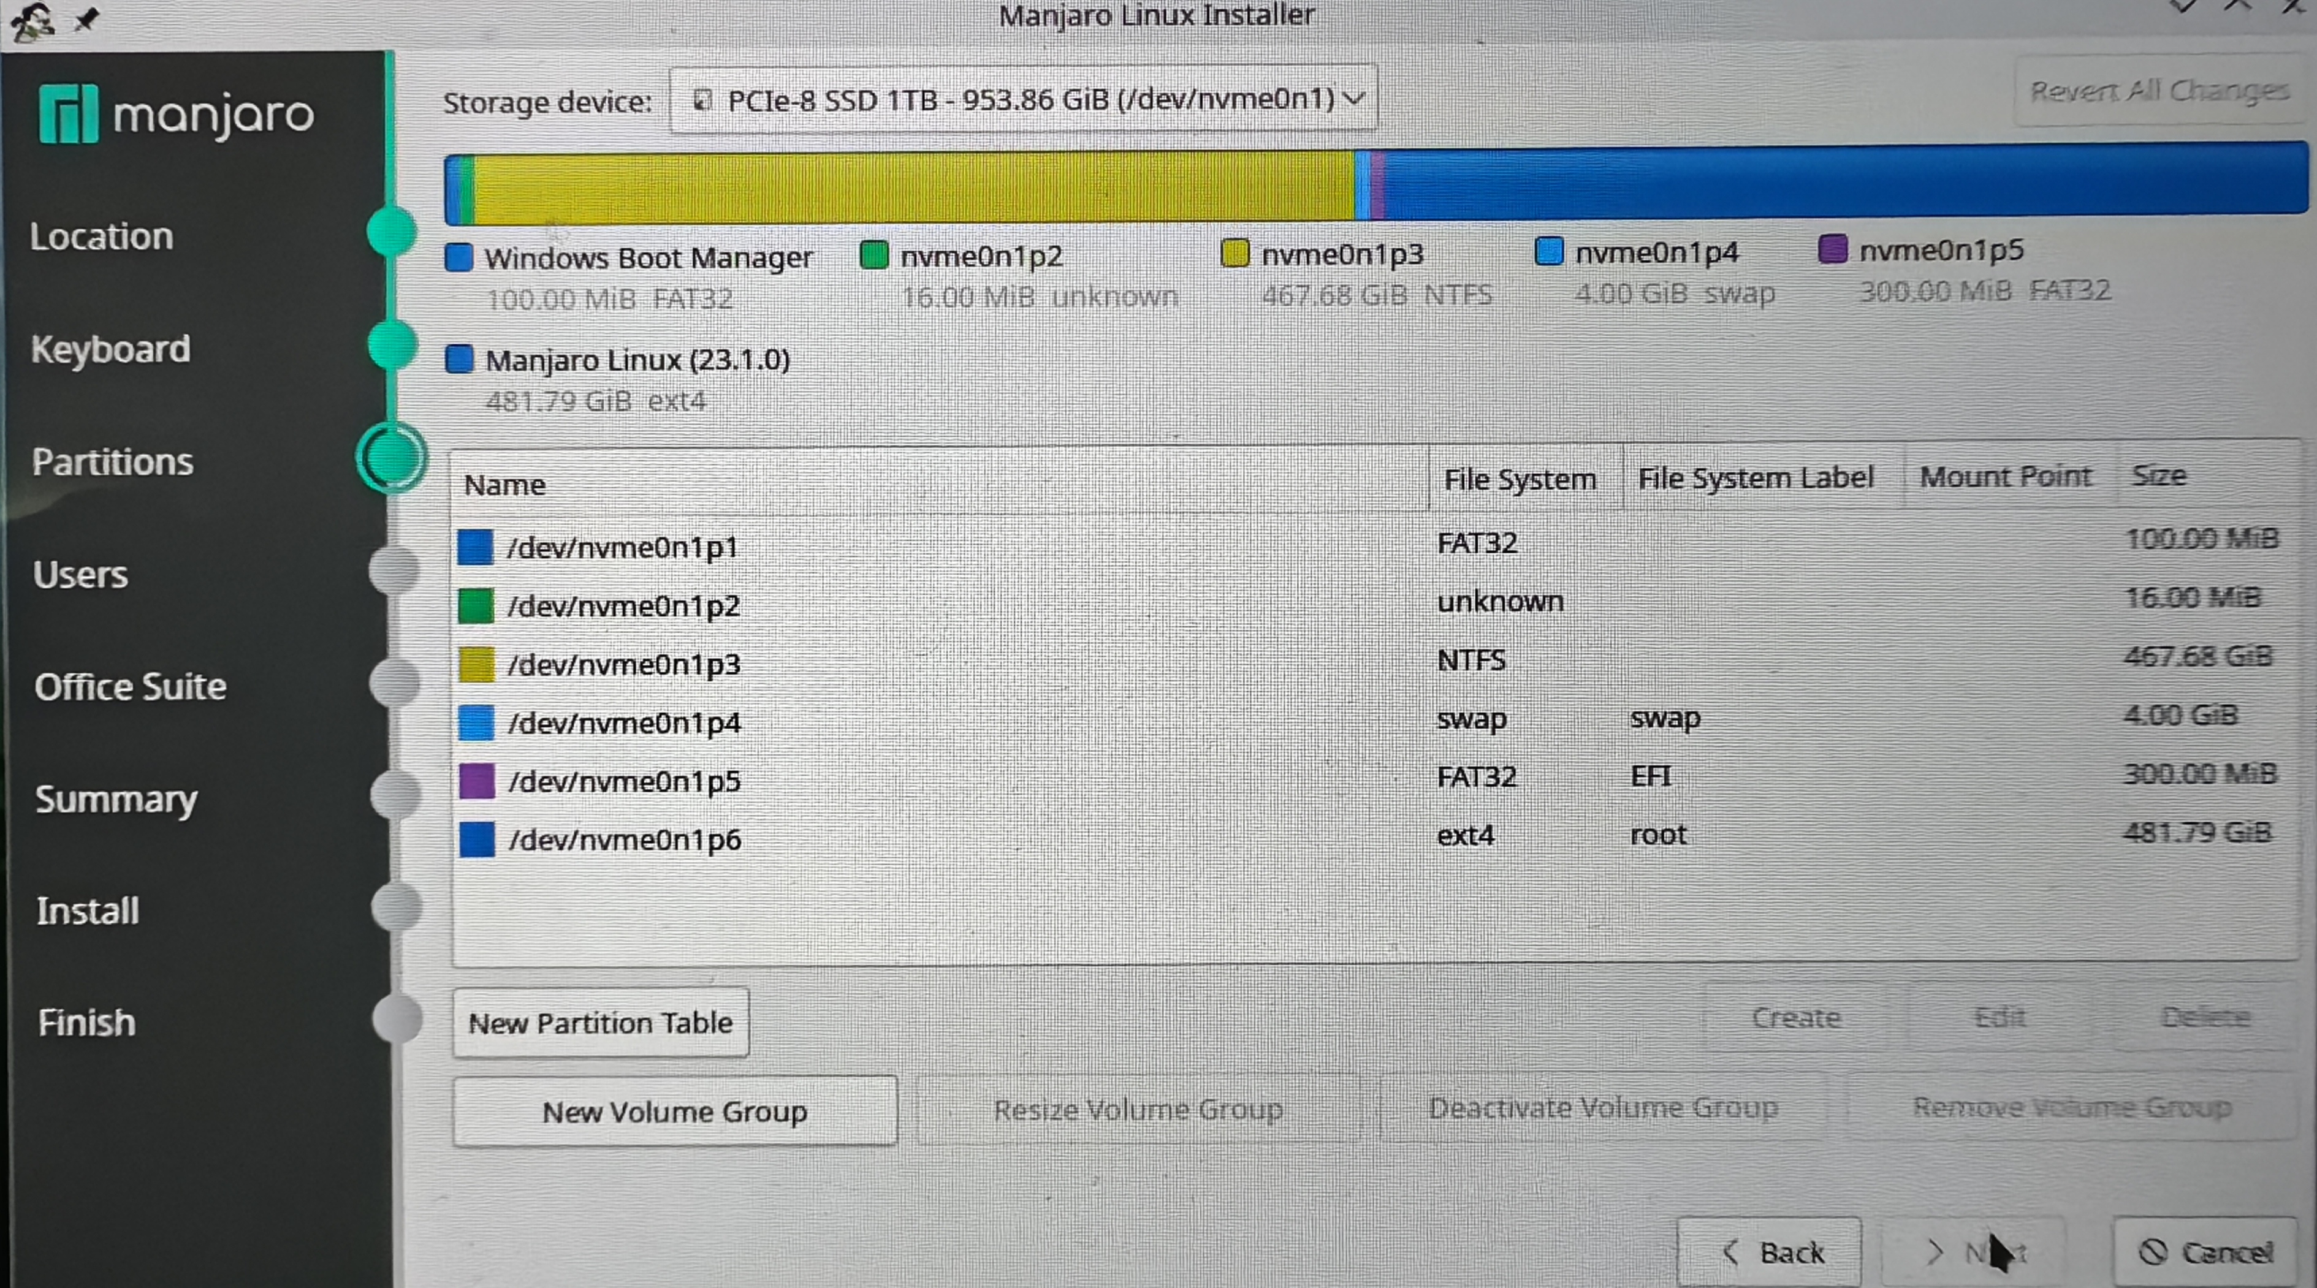Select the /dev/nvme0n1p6 root partition row
2317x1288 pixels.
(x=624, y=839)
